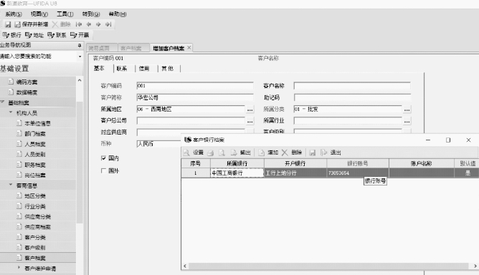Open 数据精度 in the navigation tree
This screenshot has height=275, width=479.
(27, 92)
